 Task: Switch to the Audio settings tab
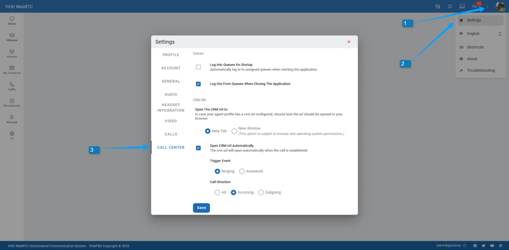pos(171,94)
